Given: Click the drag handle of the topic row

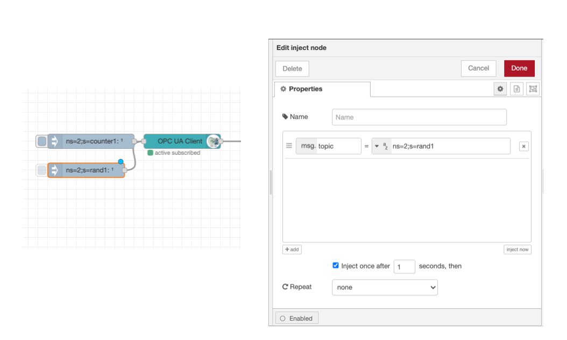Looking at the screenshot, I should coord(289,146).
